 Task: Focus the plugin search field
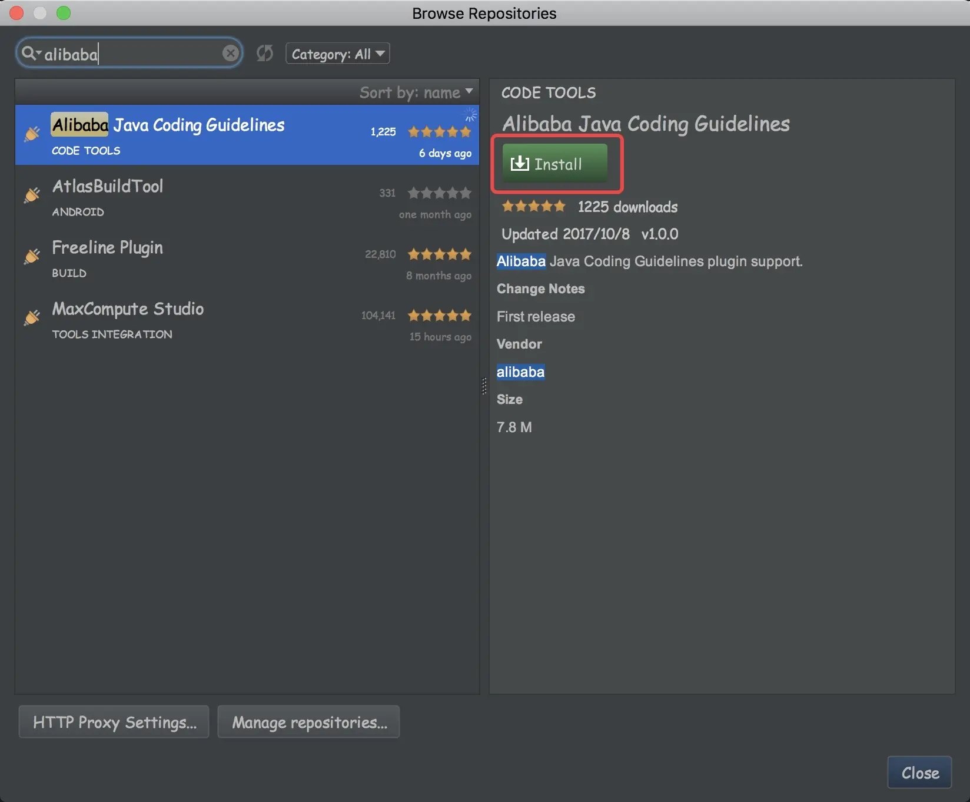[129, 54]
